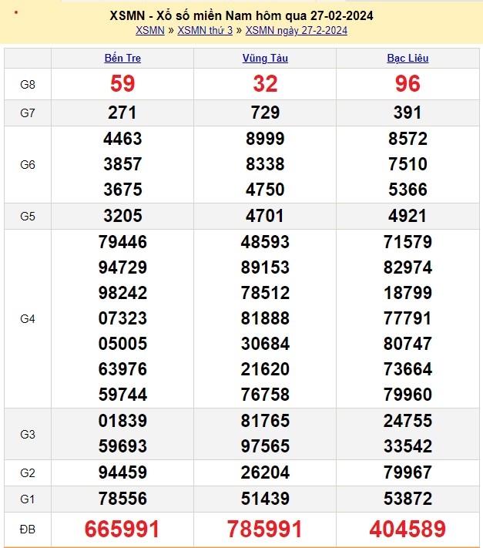The image size is (483, 548).
Task: Open the XSMN breadcrumb link
Action: (149, 31)
